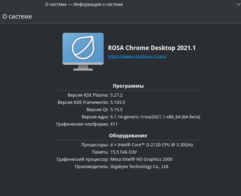The width and height of the screenshot is (241, 196).
Task: Click the X11 graphics platform value
Action: 114,124
